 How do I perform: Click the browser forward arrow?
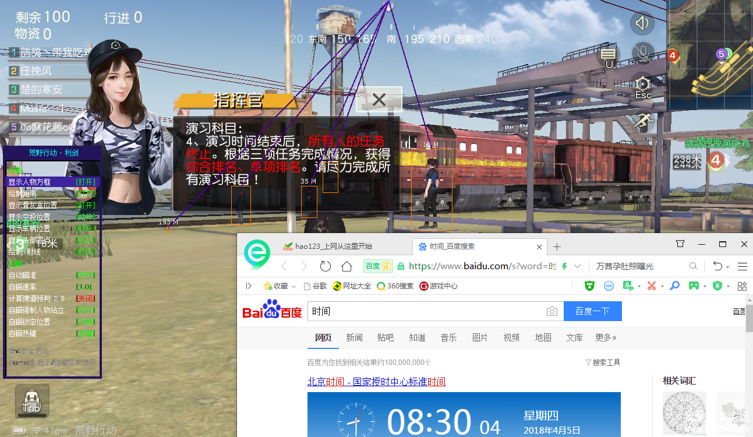304,266
